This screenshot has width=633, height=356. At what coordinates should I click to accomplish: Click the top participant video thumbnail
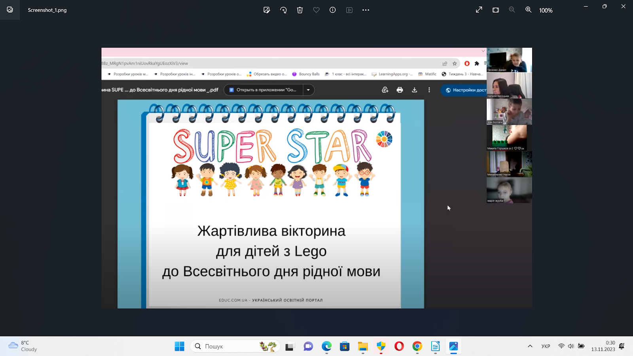pyautogui.click(x=509, y=60)
